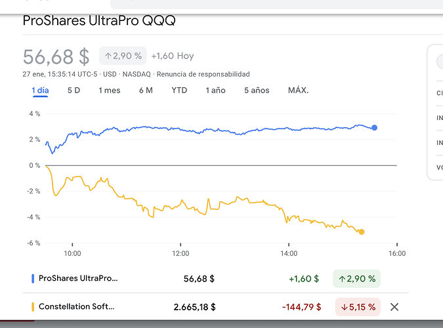
Task: Click the green ↑2,90 % badge
Action: pos(356,279)
